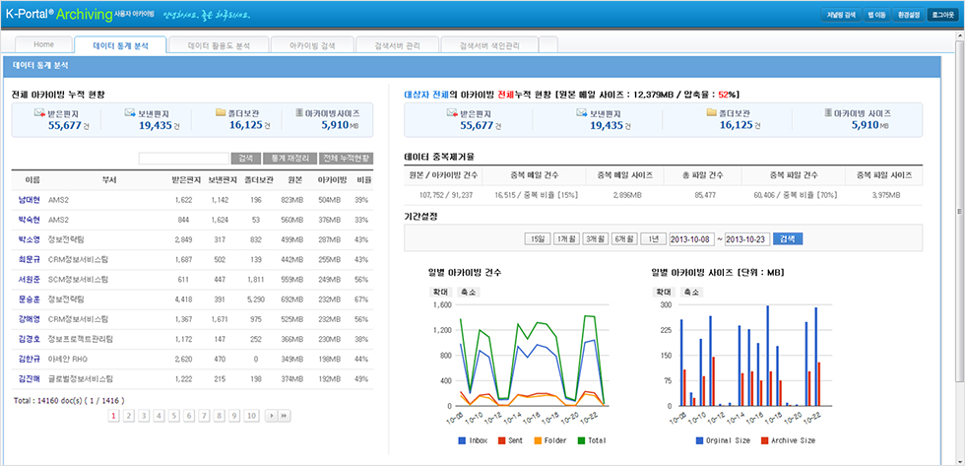The width and height of the screenshot is (965, 466).
Task: Click the Original Size legend swatch
Action: (x=699, y=440)
